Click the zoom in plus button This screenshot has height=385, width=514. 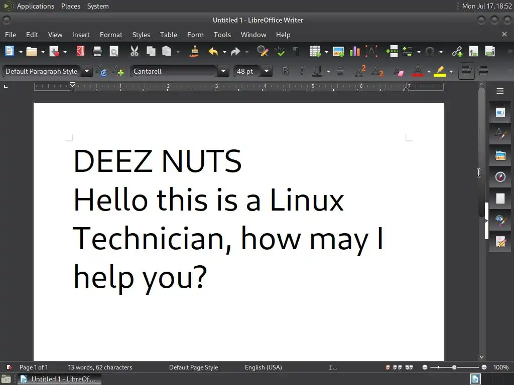point(484,367)
